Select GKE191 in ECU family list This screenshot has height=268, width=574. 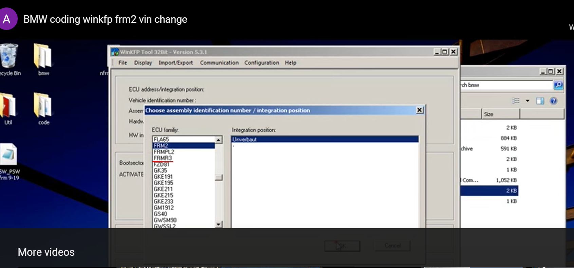coord(184,177)
